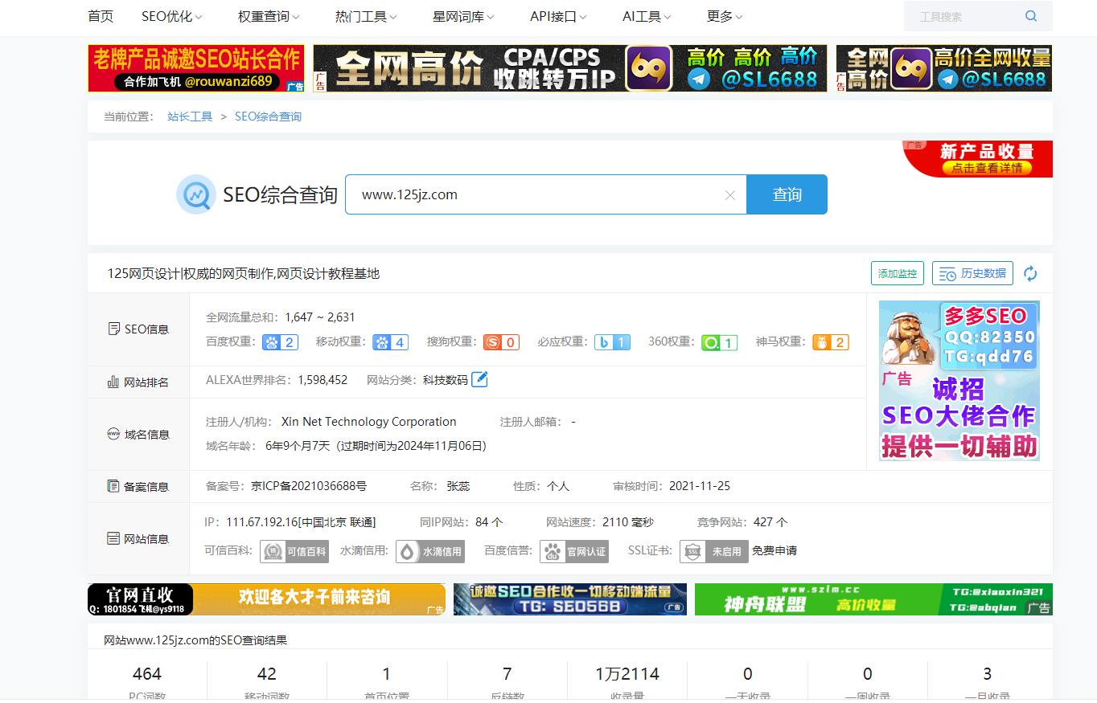Image resolution: width=1097 pixels, height=703 pixels.
Task: Click the site title 125网页设计
Action: 244,274
